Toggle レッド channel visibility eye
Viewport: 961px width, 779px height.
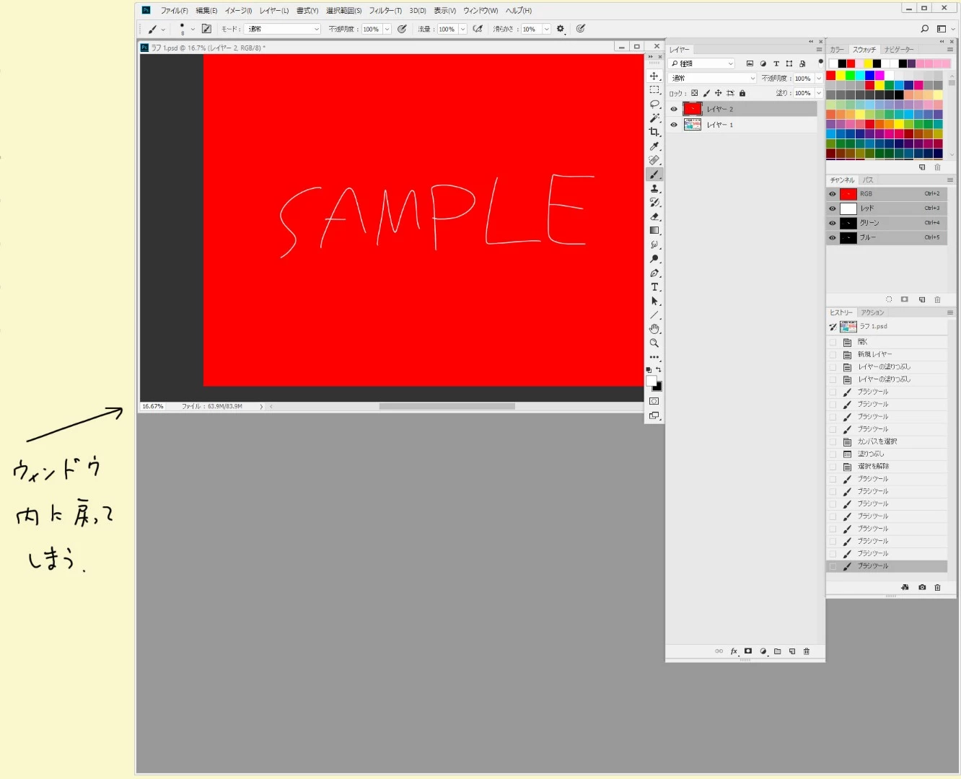tap(833, 208)
